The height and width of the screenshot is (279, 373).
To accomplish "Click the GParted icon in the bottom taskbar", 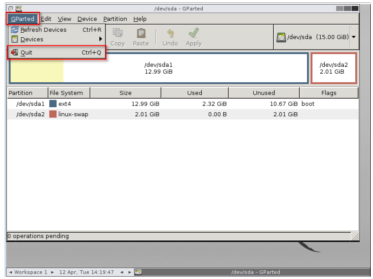I will 138,272.
